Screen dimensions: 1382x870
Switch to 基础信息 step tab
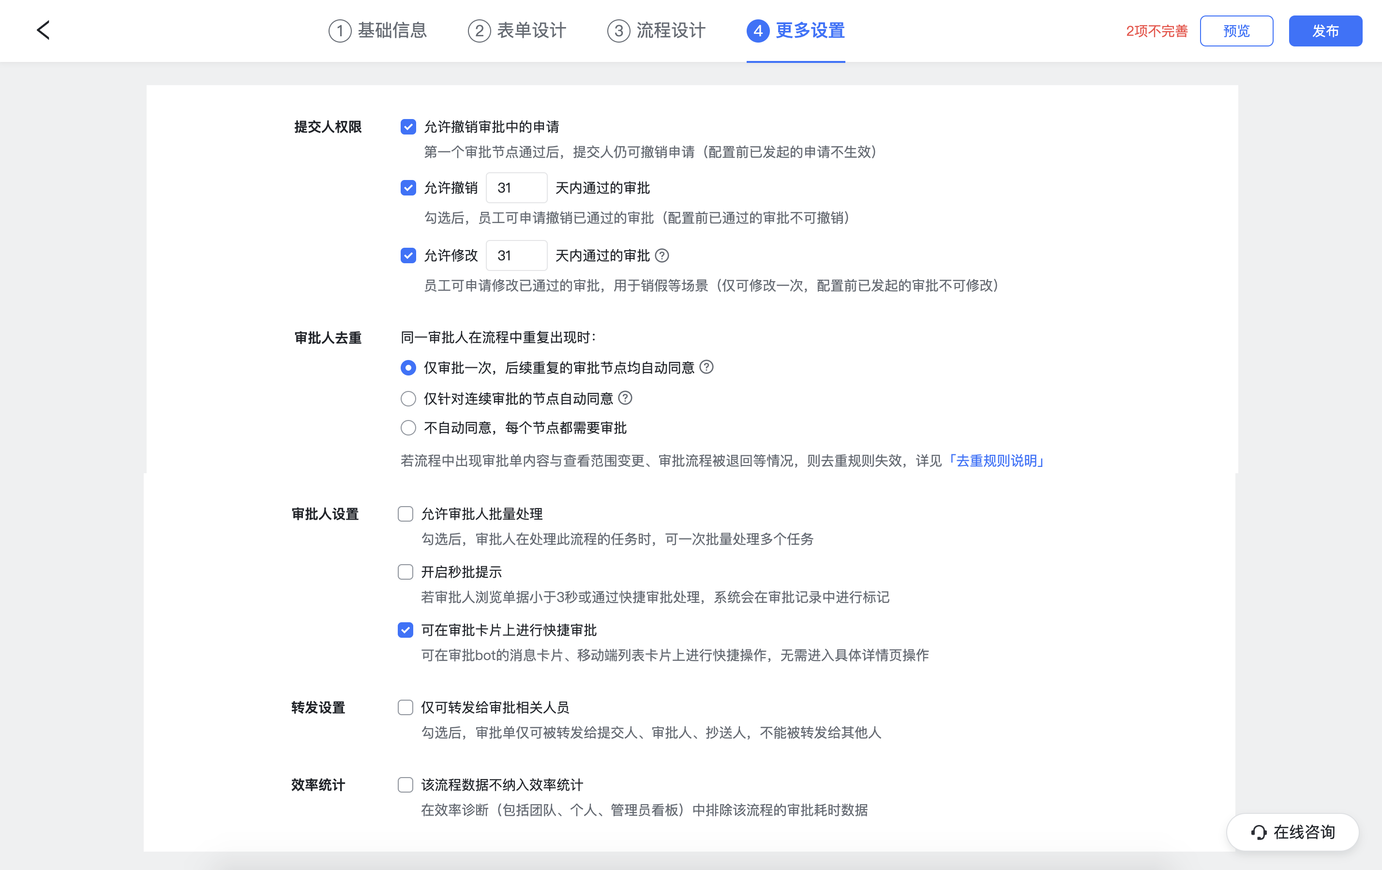click(377, 30)
